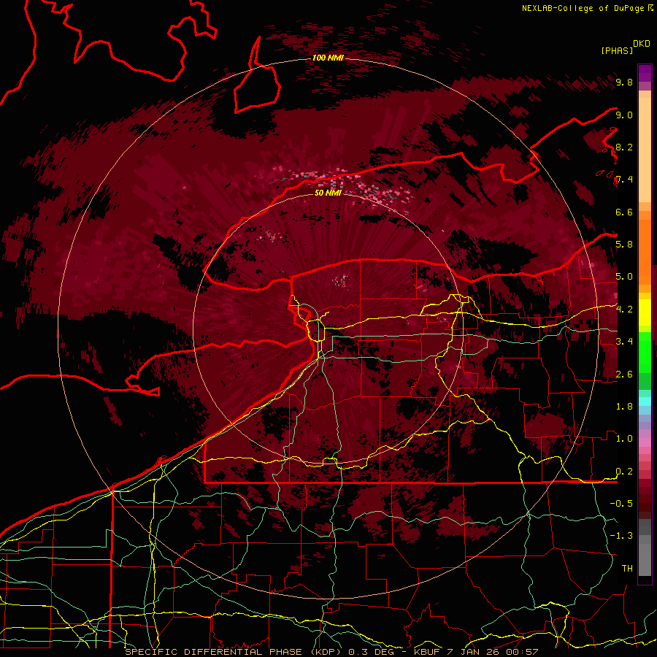The height and width of the screenshot is (657, 657).
Task: Click the TH label on the legend
Action: (627, 568)
